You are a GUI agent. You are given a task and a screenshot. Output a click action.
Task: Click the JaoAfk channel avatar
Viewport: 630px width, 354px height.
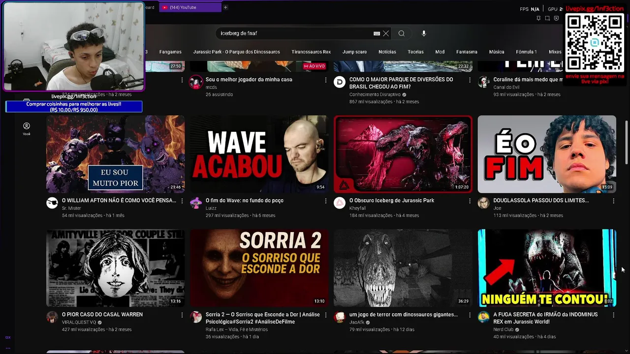point(340,317)
